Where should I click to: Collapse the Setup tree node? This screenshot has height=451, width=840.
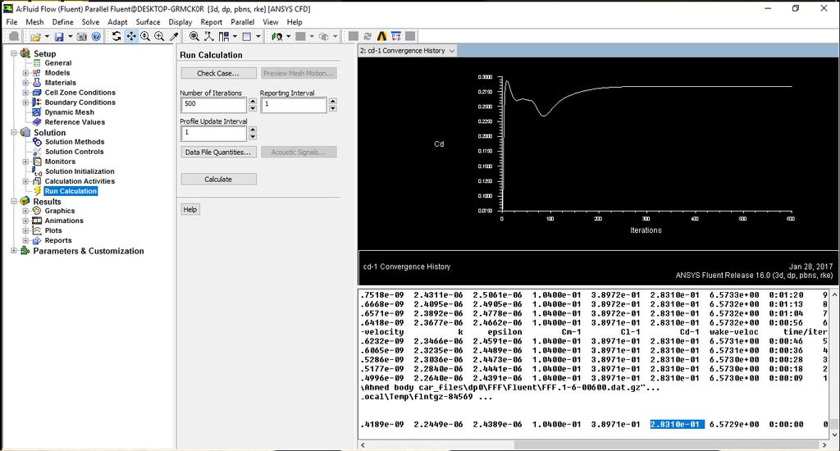click(x=15, y=53)
